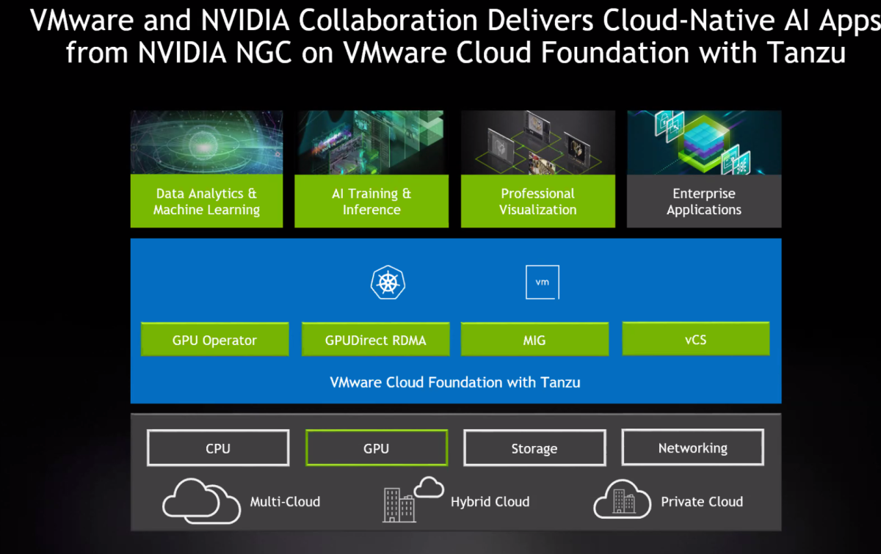The height and width of the screenshot is (554, 881).
Task: Click the vm square logo icon
Action: coord(543,283)
